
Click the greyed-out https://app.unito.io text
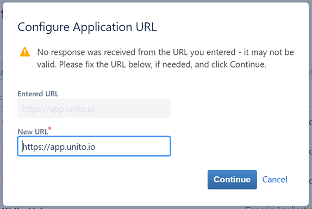click(58, 109)
